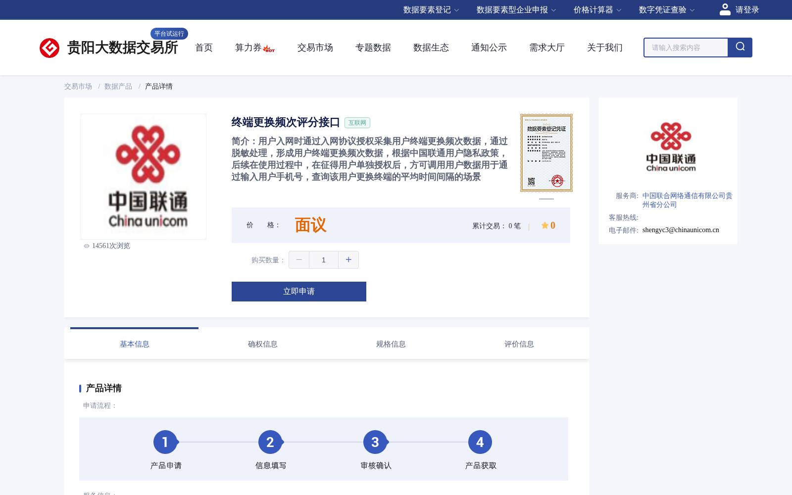Viewport: 792px width, 495px height.
Task: Click step 4 产品获取 circle
Action: point(480,442)
